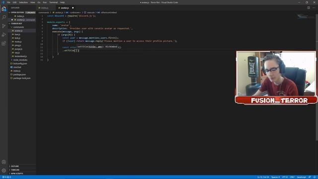The image size is (318, 179).
Task: Click the Fusion_Terror webcam overlay
Action: (x=276, y=78)
